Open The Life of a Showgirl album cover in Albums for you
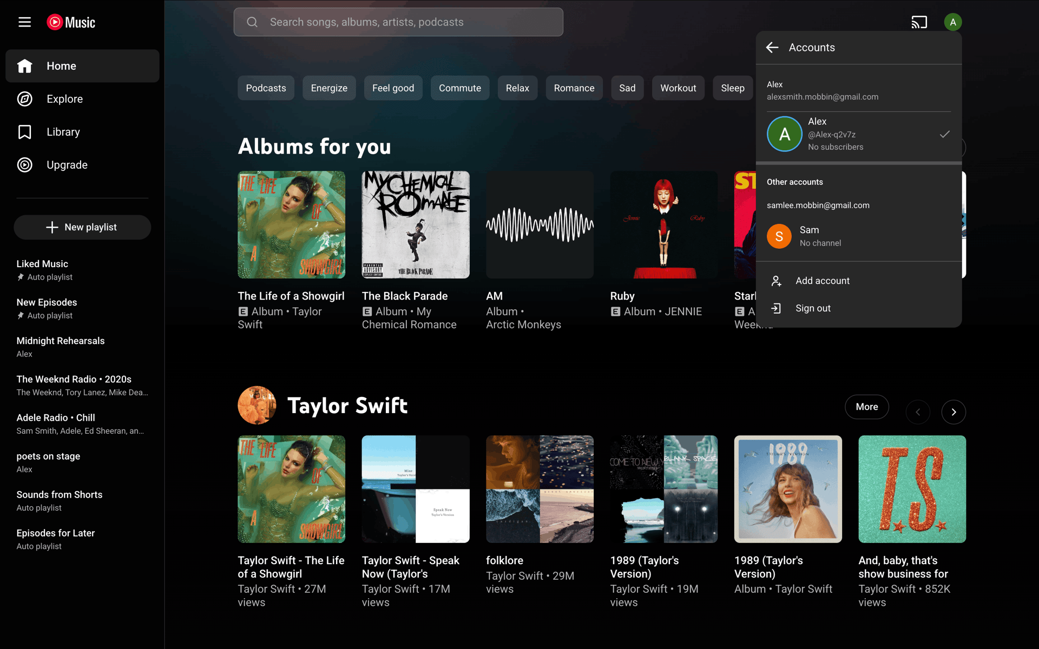This screenshot has width=1039, height=649. (292, 225)
